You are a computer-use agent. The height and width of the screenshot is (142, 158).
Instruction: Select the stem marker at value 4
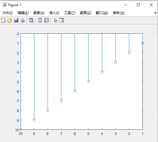pyautogui.click(x=102, y=72)
